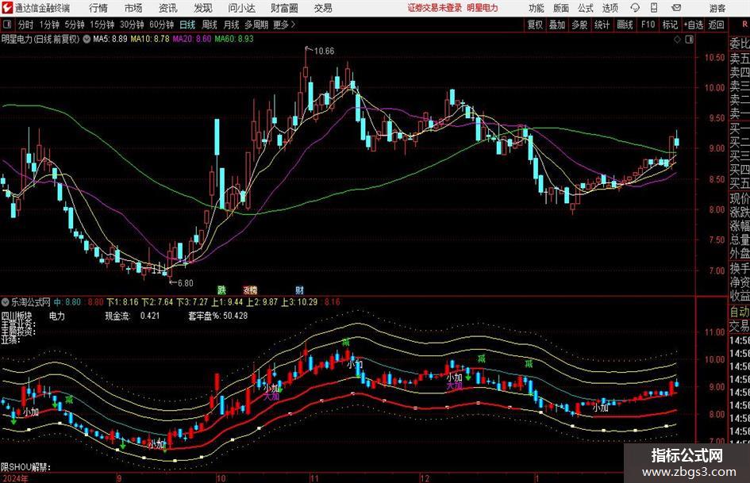Select the MA20: 8.60 indicator label
Viewport: 750px width, 483px height.
click(192, 39)
